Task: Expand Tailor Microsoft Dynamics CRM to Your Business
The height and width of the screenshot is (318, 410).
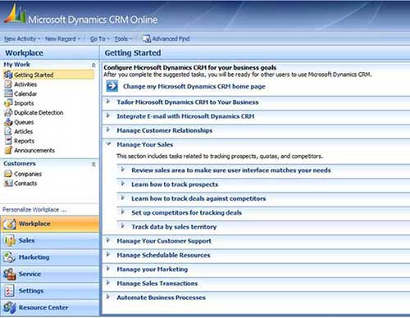Action: (x=108, y=102)
